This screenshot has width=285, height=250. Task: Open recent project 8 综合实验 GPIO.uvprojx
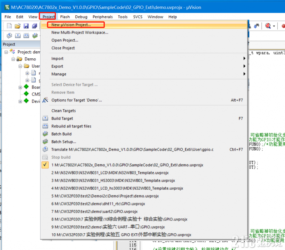(x=144, y=219)
